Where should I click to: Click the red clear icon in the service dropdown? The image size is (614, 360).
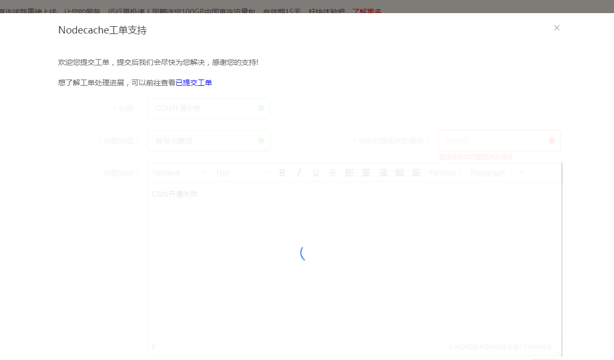tap(552, 141)
